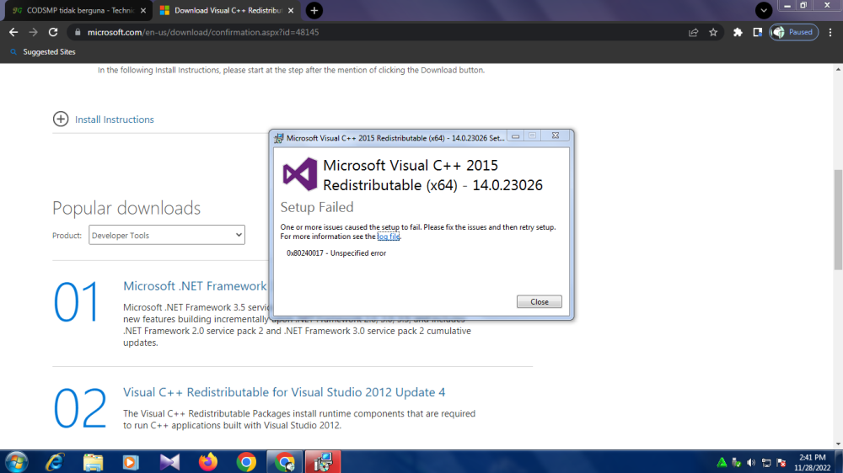Go back to the previous page
The height and width of the screenshot is (473, 843).
point(13,32)
